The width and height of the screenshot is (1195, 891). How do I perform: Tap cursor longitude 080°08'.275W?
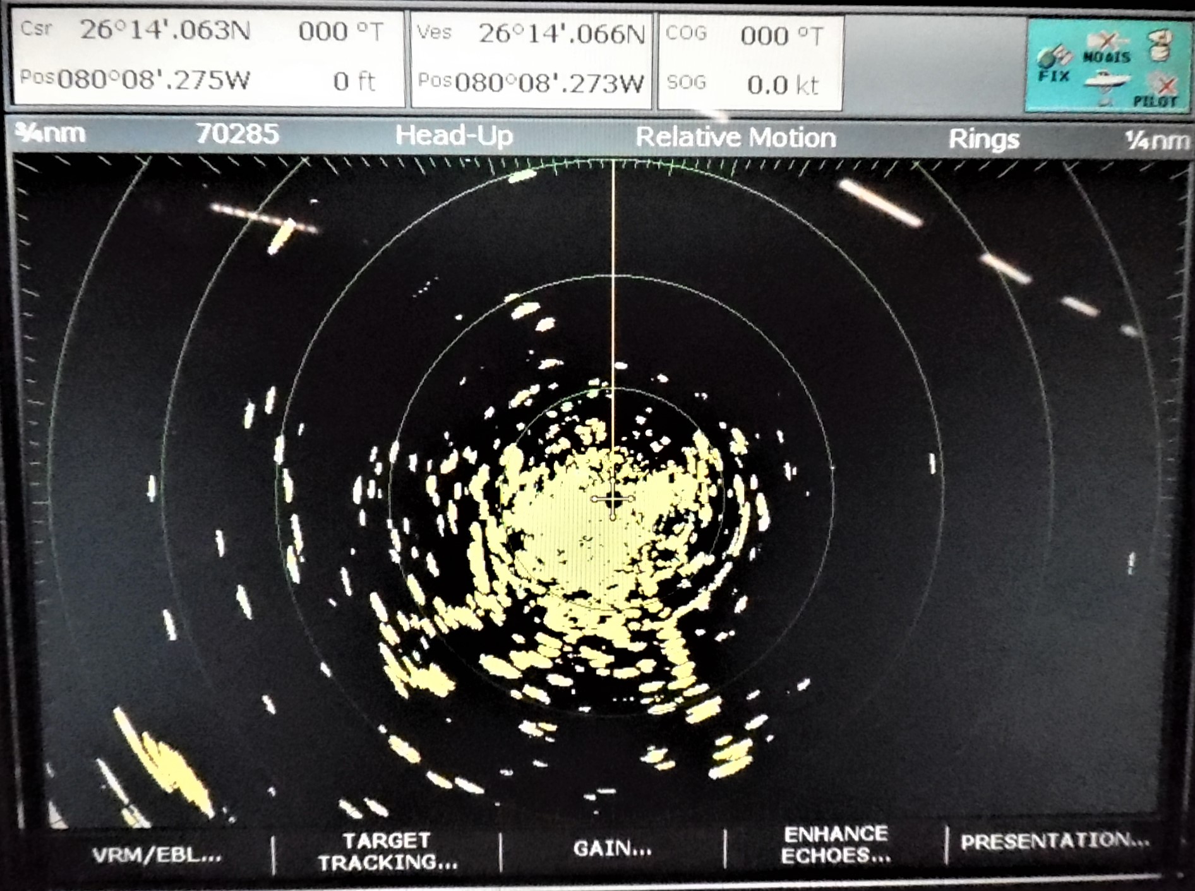tap(153, 80)
